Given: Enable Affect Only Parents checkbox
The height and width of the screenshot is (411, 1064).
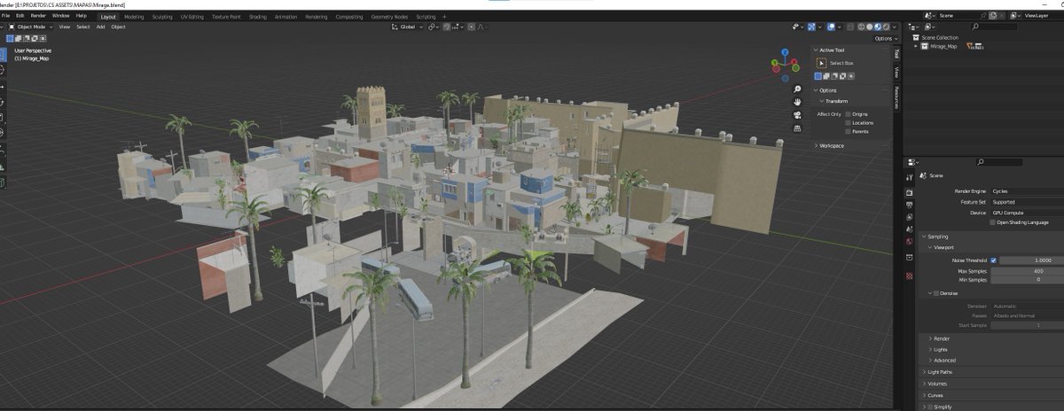Looking at the screenshot, I should (x=848, y=131).
